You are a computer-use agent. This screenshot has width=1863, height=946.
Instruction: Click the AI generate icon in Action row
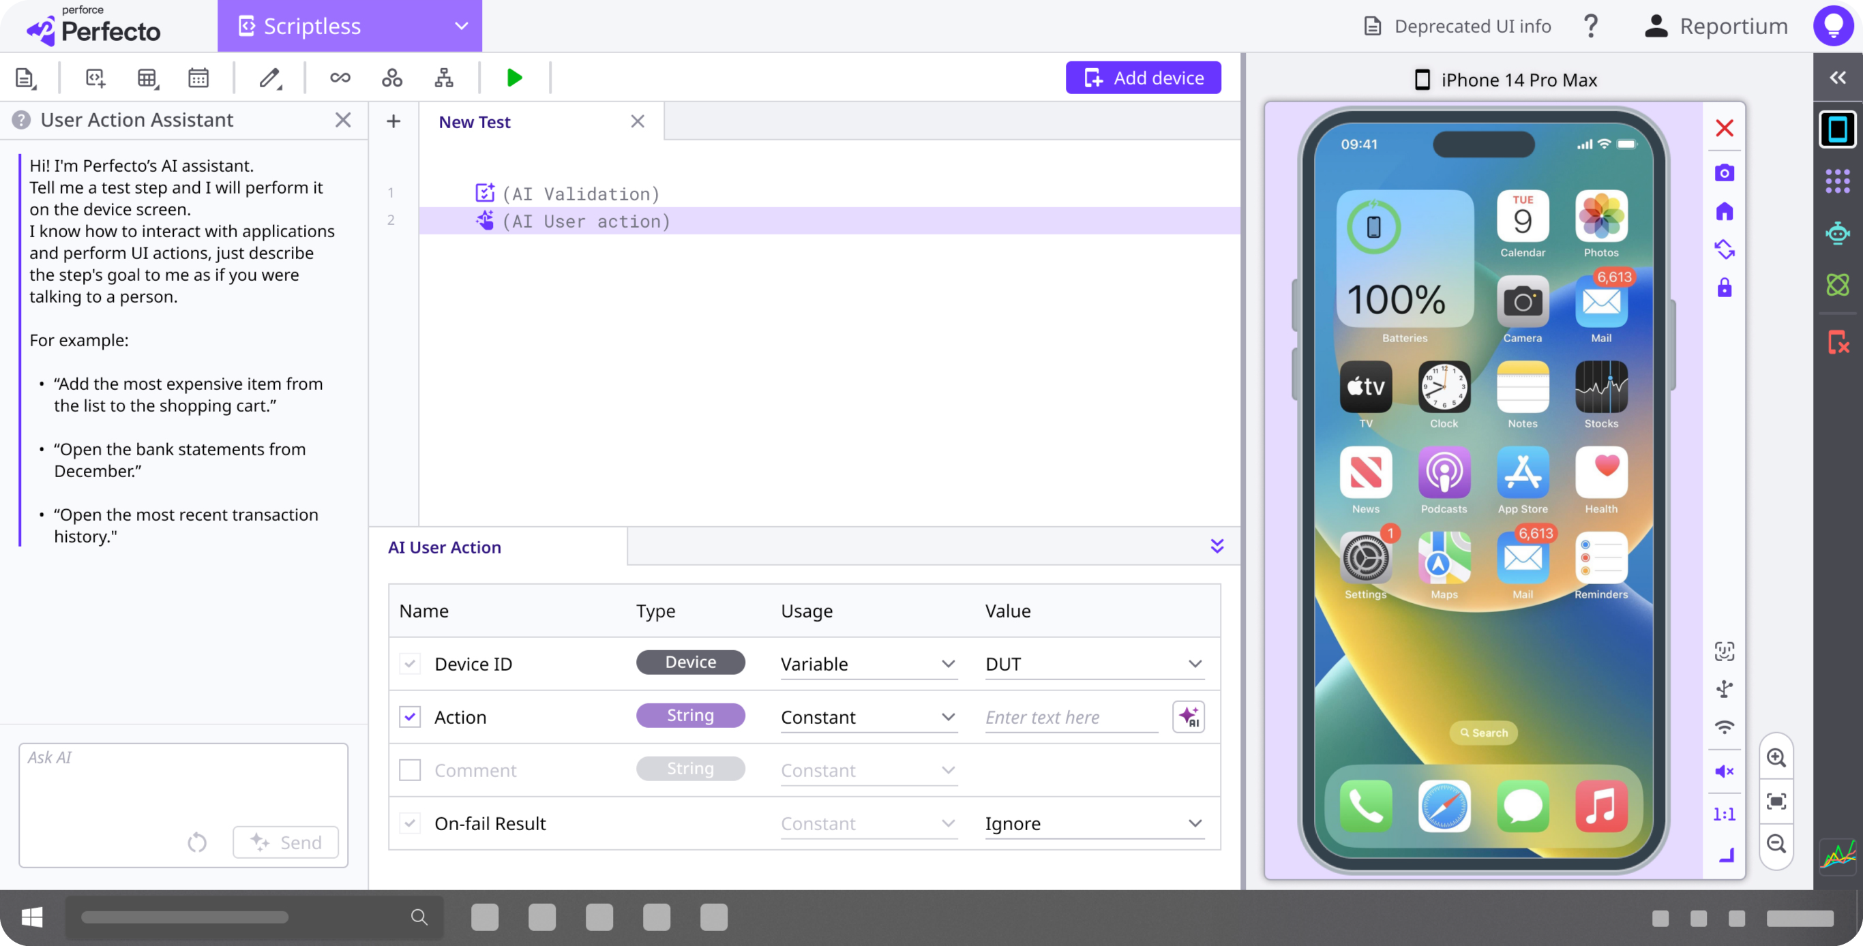[1188, 717]
